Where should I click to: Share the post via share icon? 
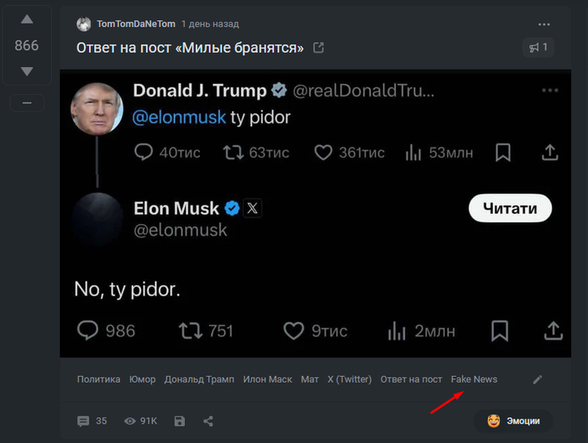pyautogui.click(x=208, y=421)
